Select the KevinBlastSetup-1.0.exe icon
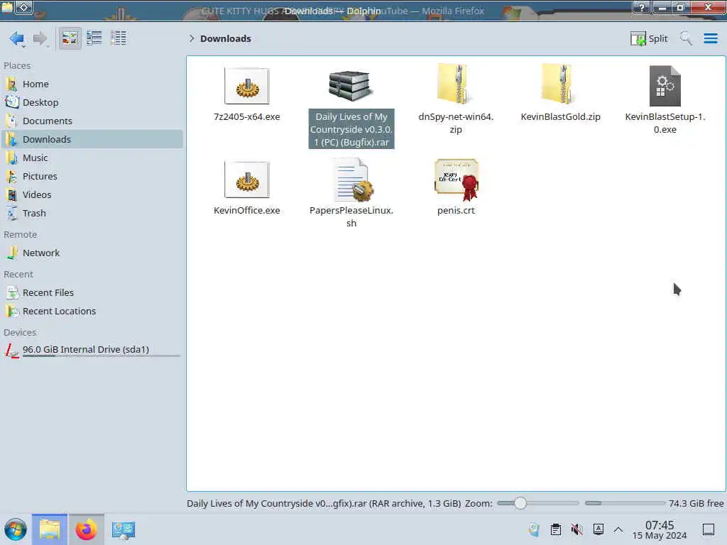The height and width of the screenshot is (545, 727). (x=665, y=86)
